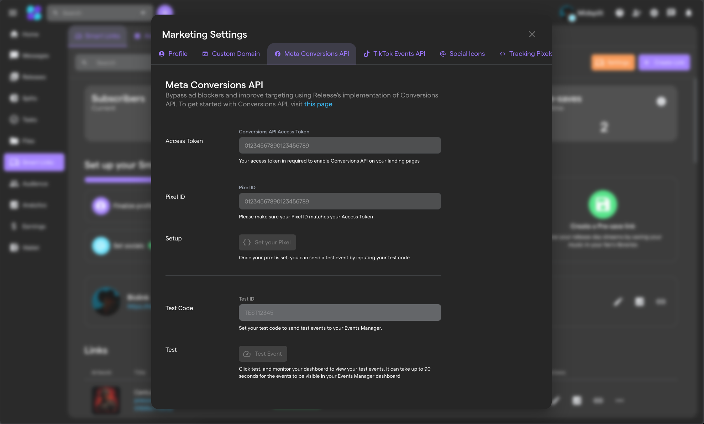The width and height of the screenshot is (704, 424).
Task: Click the "Conversions API Access Token" field caption
Action: [x=274, y=132]
